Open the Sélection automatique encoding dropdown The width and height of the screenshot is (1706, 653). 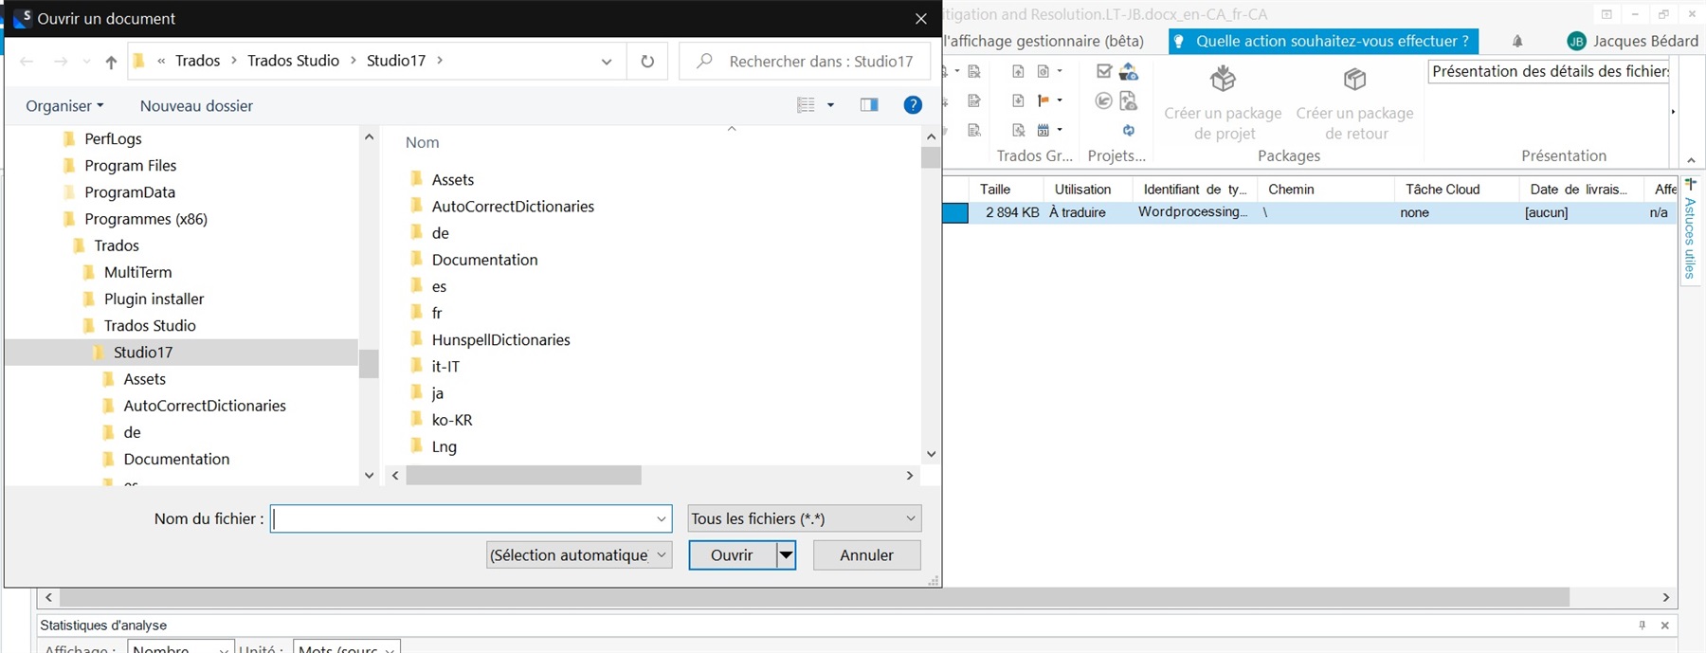tap(579, 555)
